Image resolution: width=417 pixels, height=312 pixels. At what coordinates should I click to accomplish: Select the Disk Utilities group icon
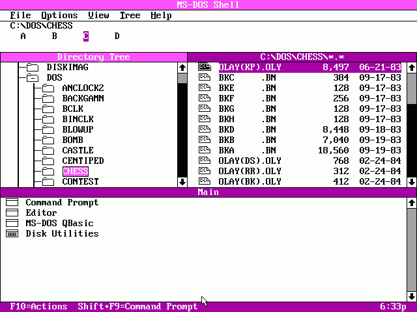[12, 234]
